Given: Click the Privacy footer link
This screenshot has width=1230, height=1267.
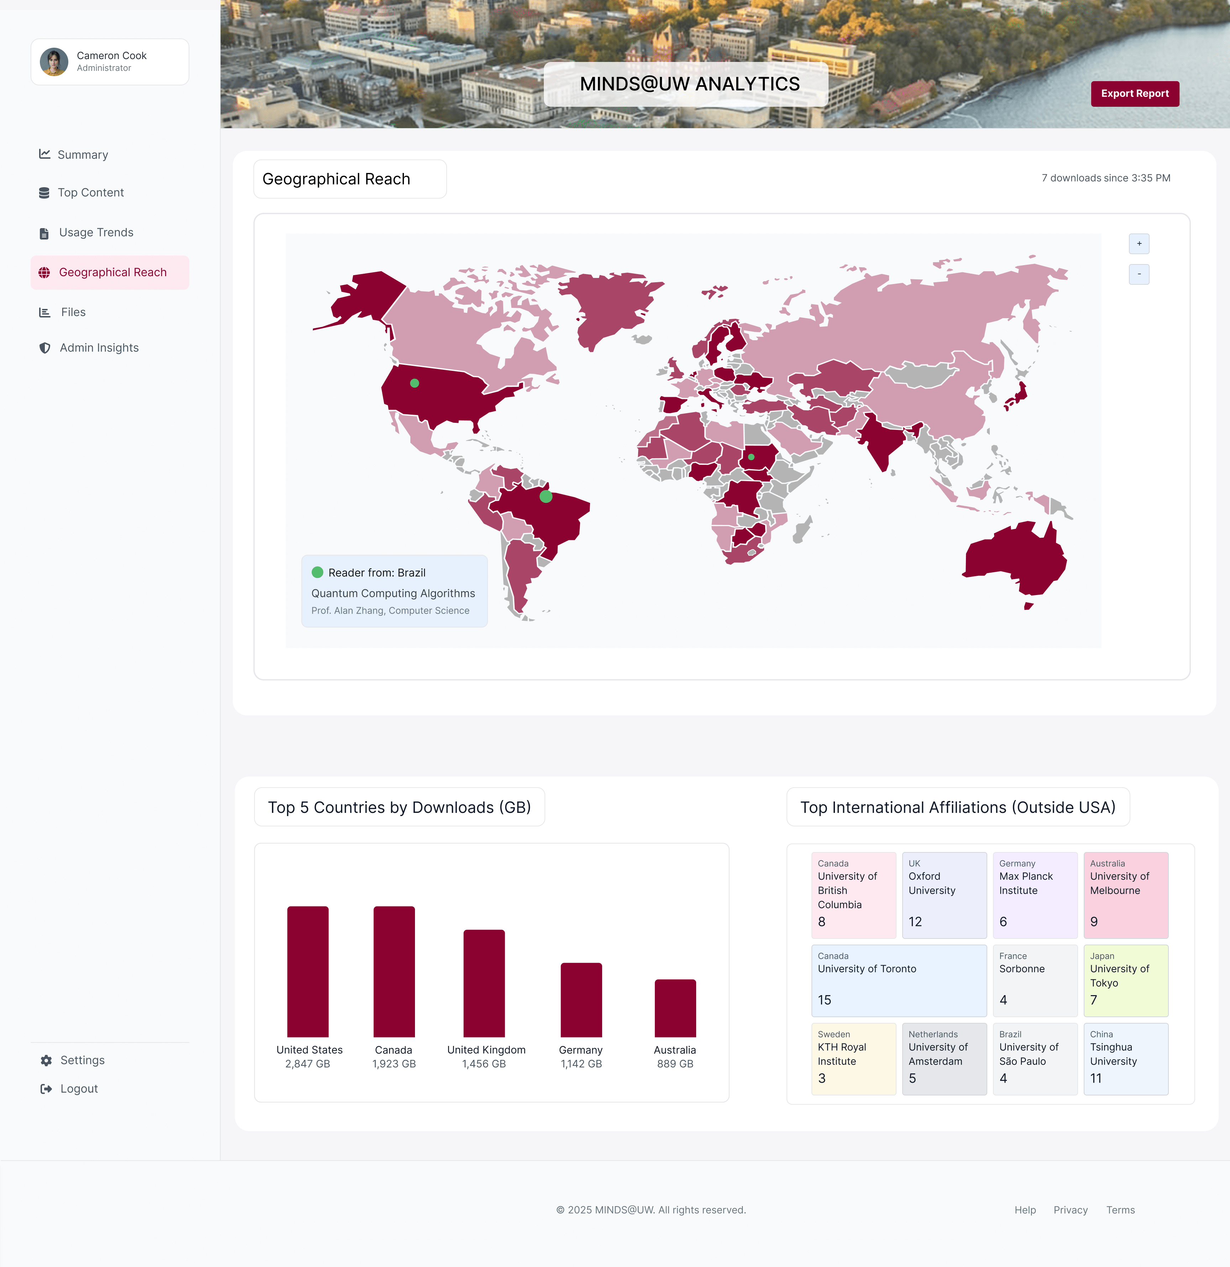Looking at the screenshot, I should tap(1070, 1210).
